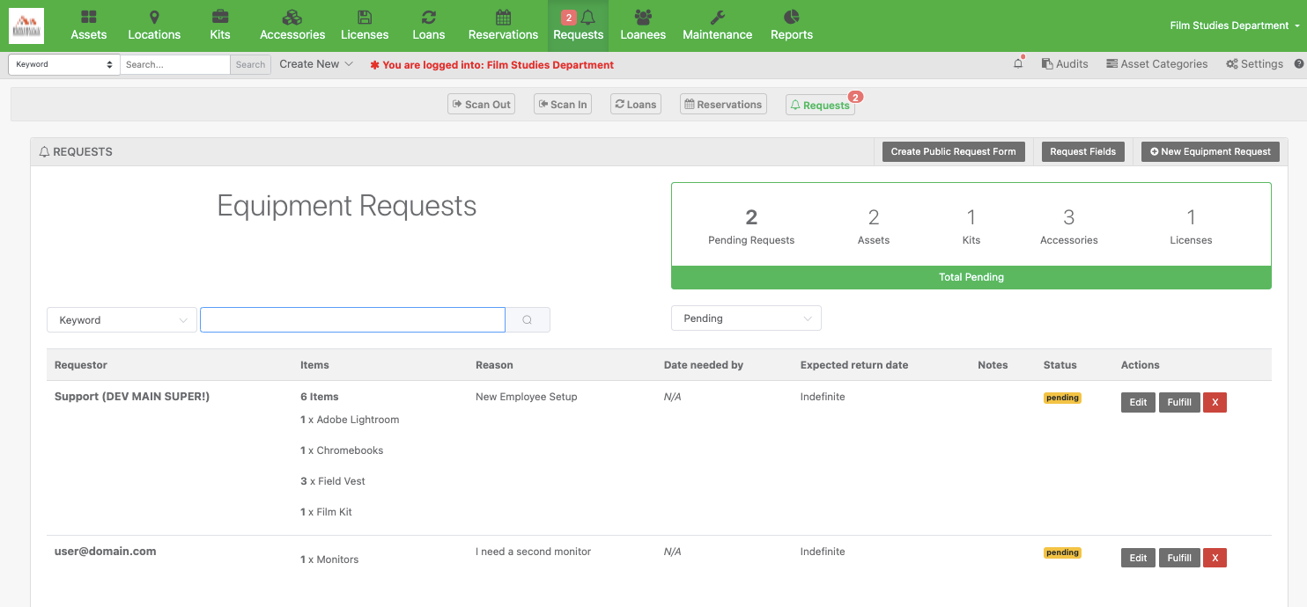Click the New Equipment Request button
Viewport: 1307px width, 607px height.
pos(1210,151)
